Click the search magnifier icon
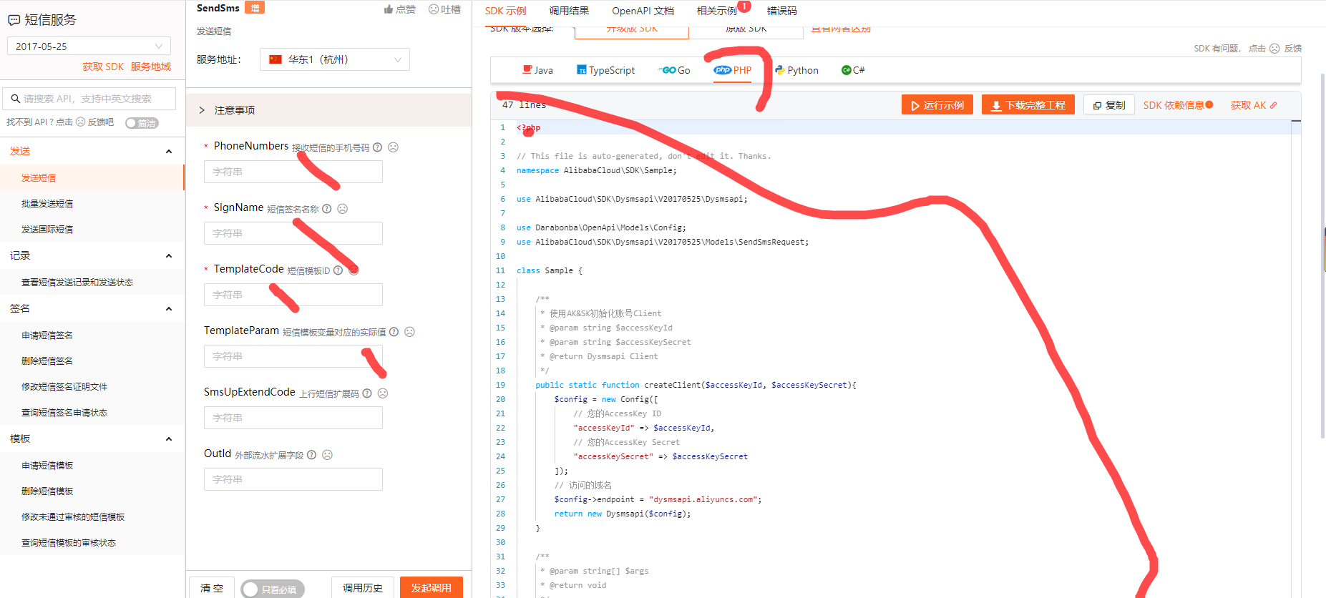1326x598 pixels. tap(15, 99)
